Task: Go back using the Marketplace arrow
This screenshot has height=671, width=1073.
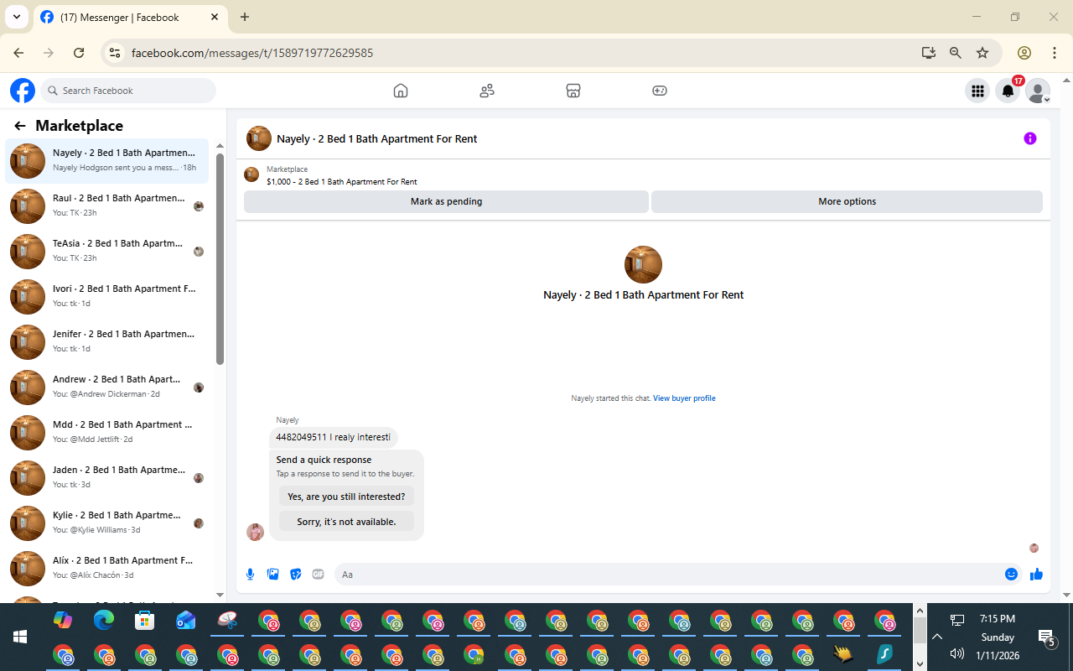Action: point(20,126)
